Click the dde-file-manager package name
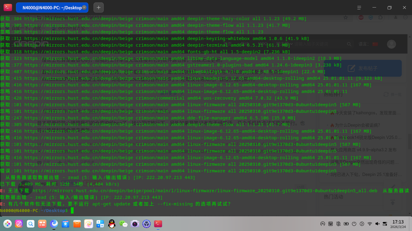This screenshot has height=231, width=412. click(x=209, y=118)
